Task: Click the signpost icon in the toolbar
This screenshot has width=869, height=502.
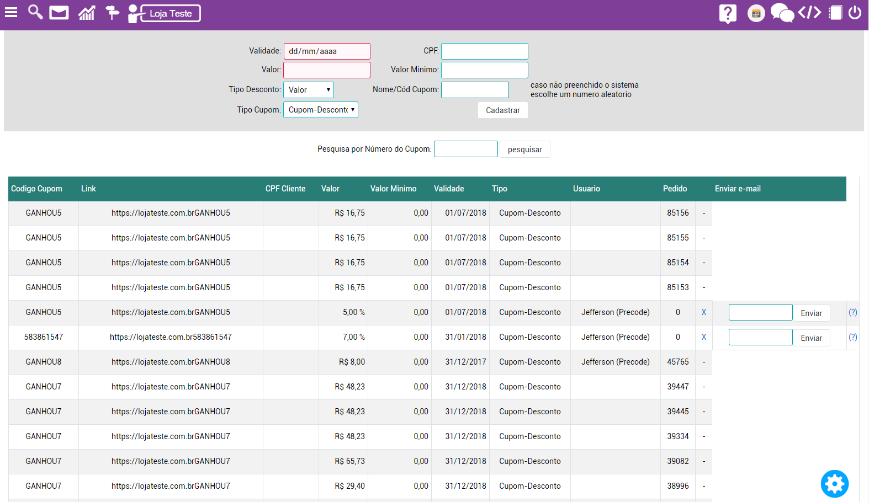Action: (x=112, y=13)
